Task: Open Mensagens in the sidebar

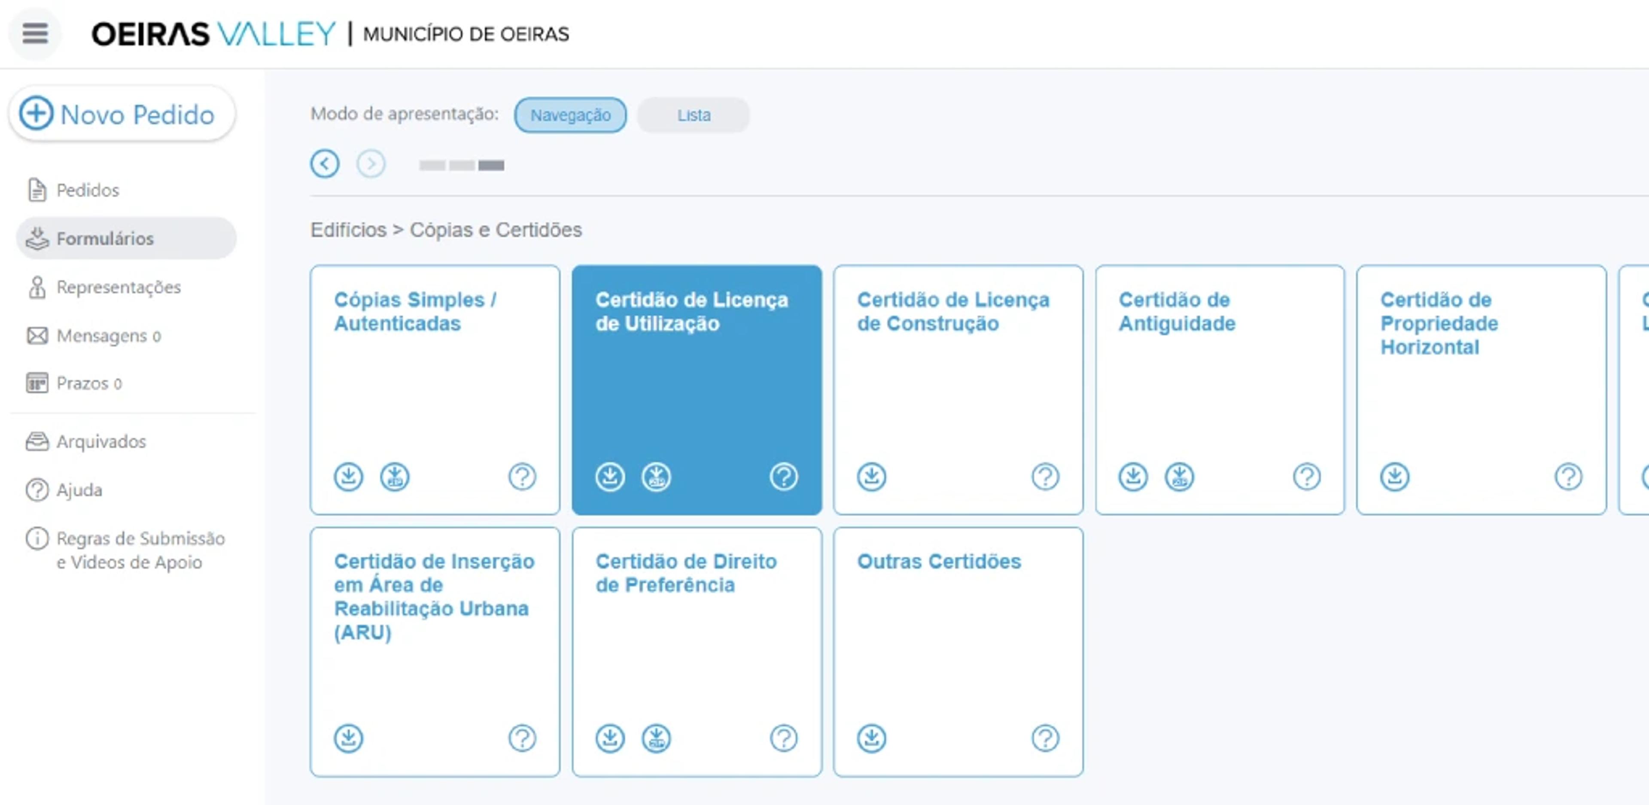Action: [94, 335]
